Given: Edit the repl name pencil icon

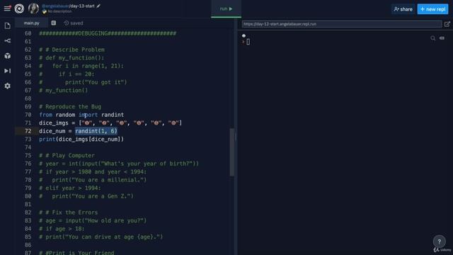Looking at the screenshot, I should [98, 6].
